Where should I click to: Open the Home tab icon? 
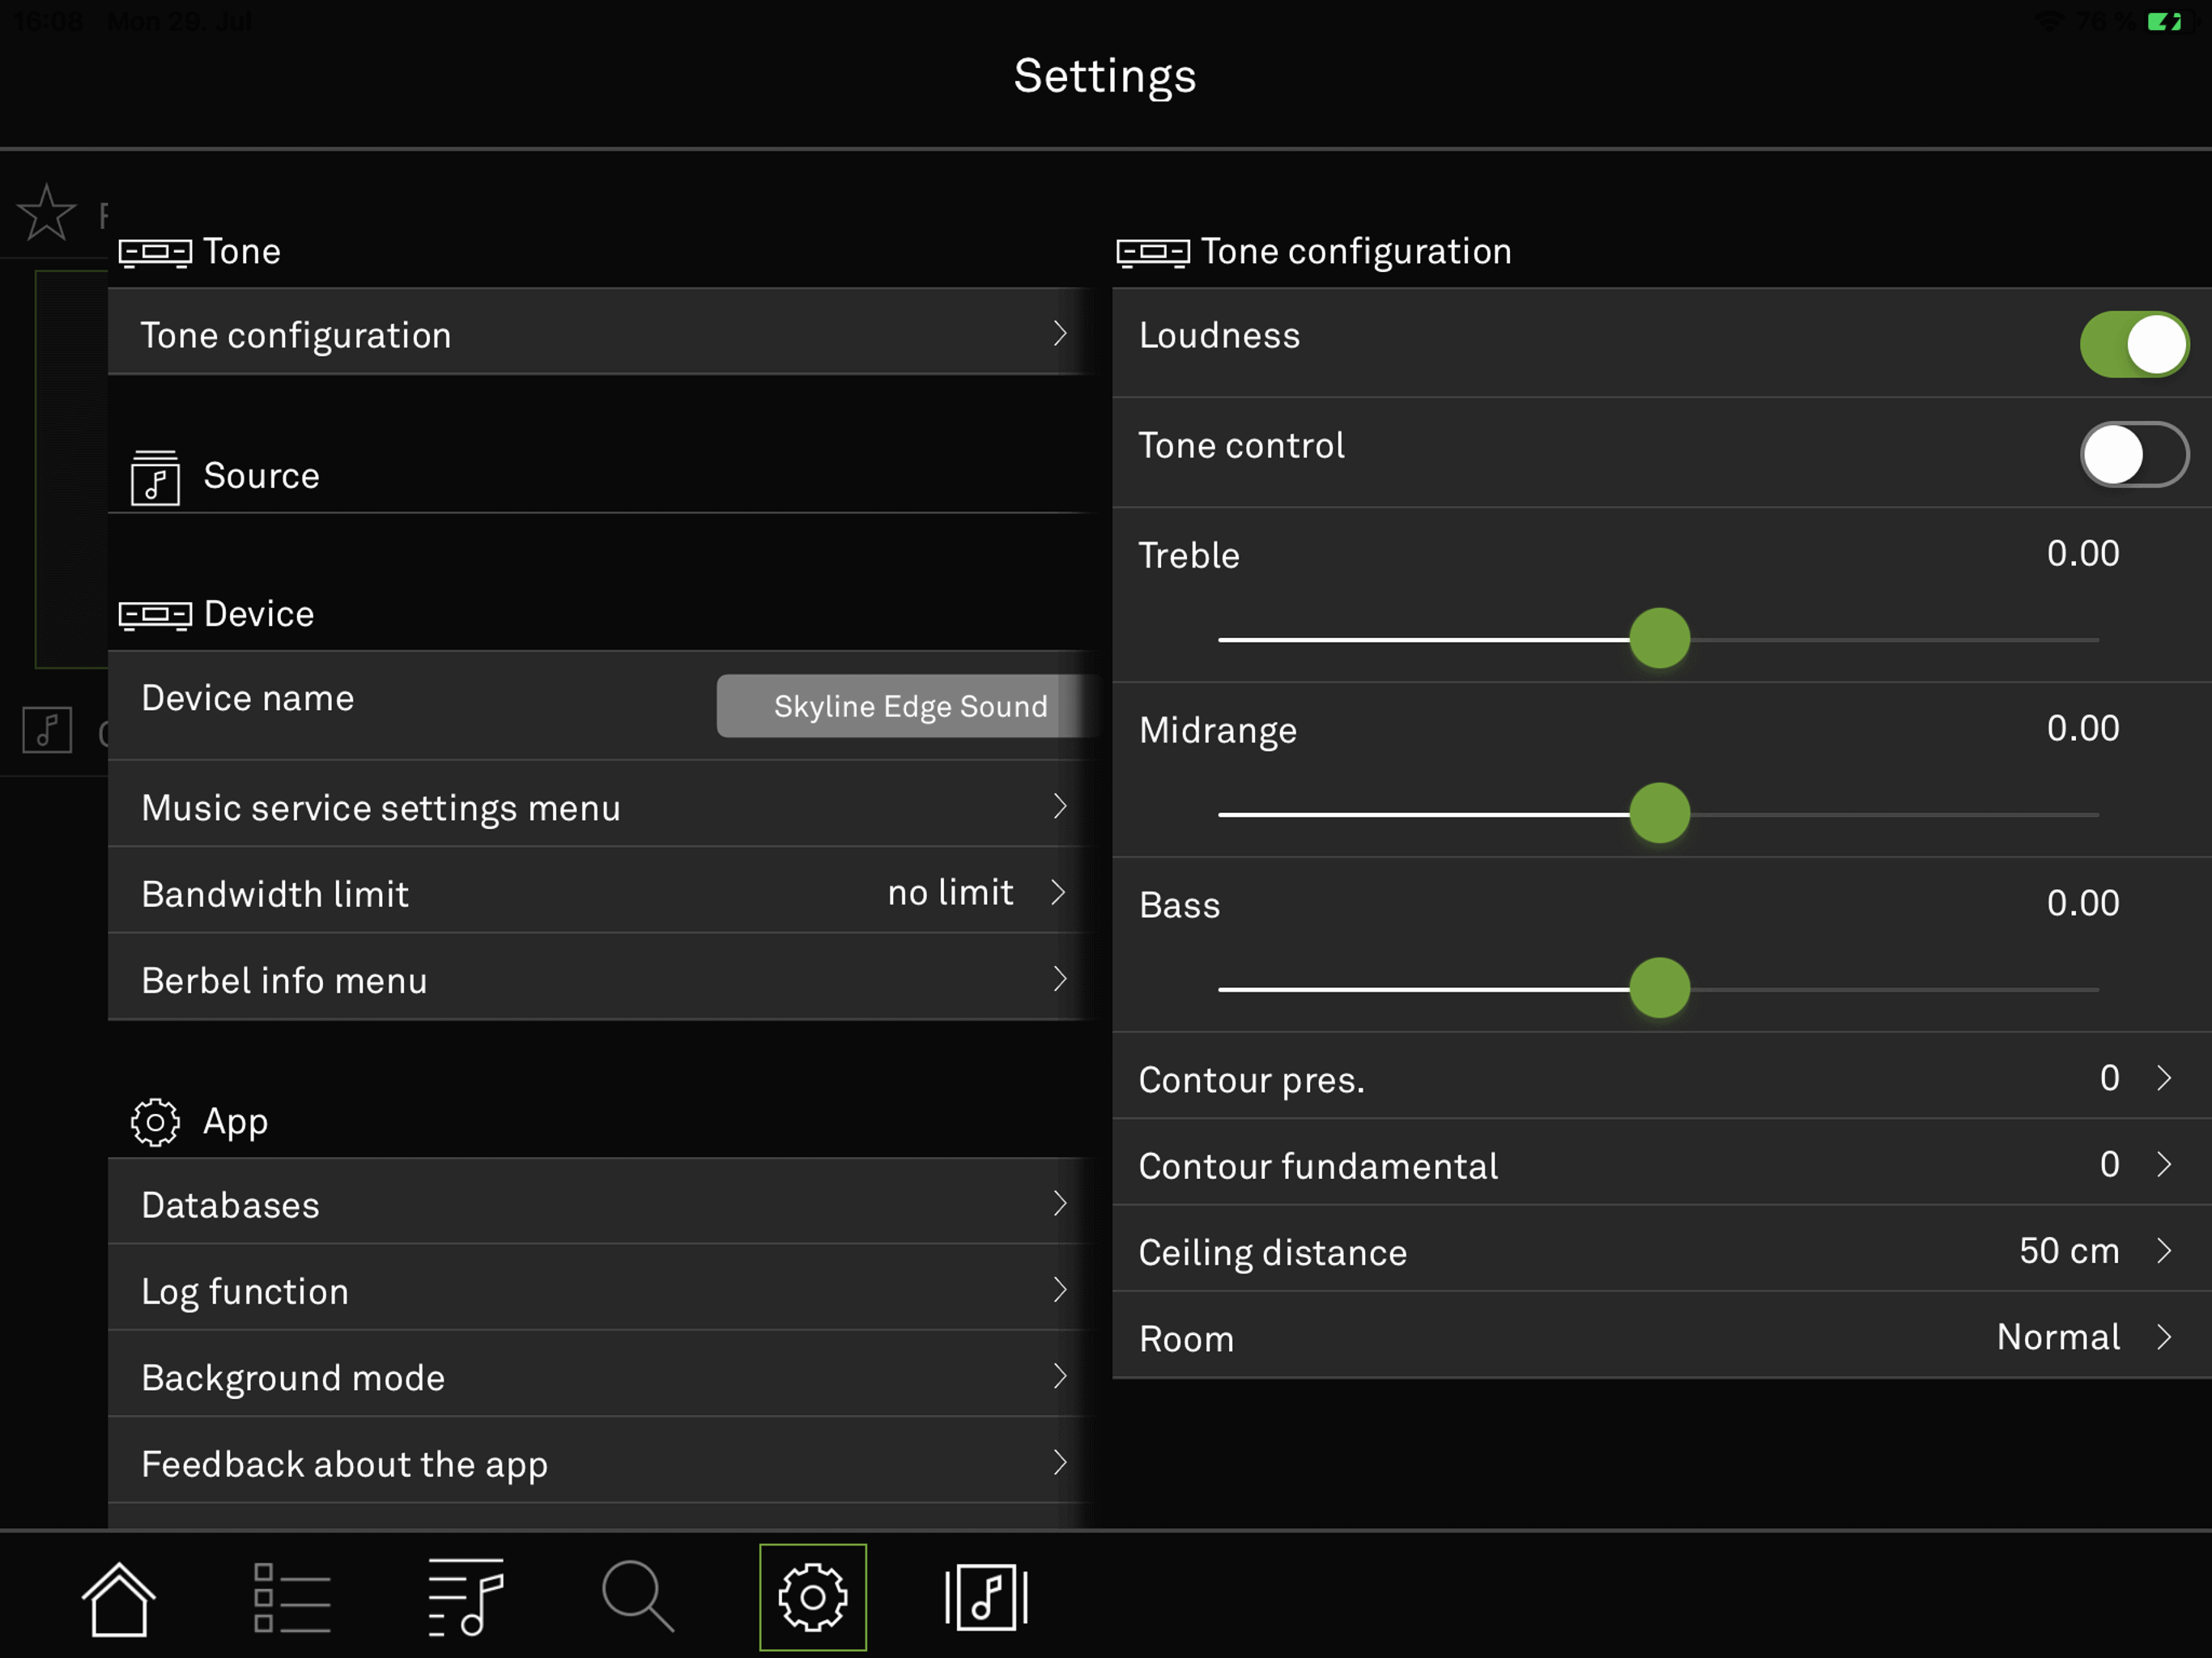tap(118, 1598)
